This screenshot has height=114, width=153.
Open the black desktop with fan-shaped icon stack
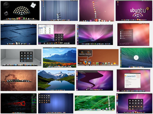[x=20, y=11]
